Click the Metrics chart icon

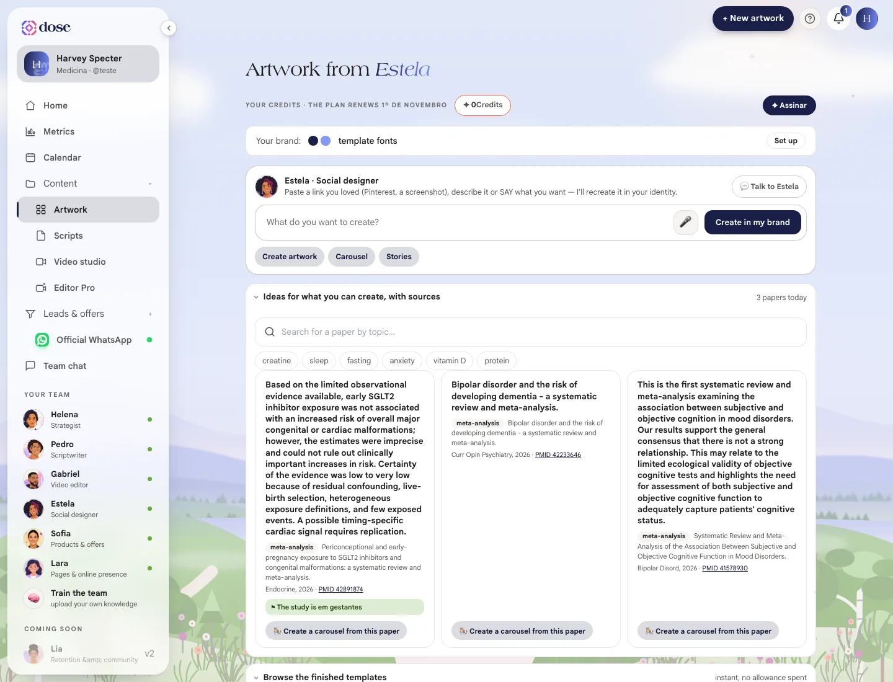pyautogui.click(x=30, y=131)
